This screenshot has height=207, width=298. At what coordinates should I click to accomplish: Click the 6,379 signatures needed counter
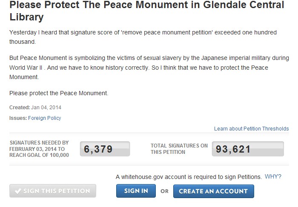click(105, 149)
